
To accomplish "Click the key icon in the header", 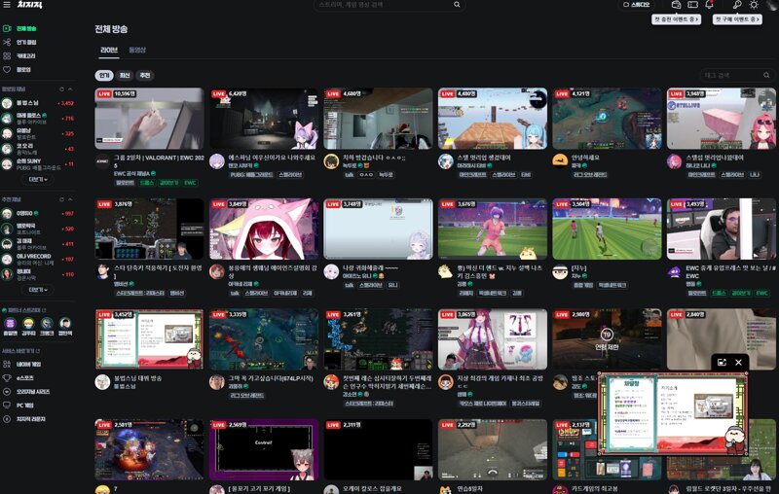I will [737, 5].
